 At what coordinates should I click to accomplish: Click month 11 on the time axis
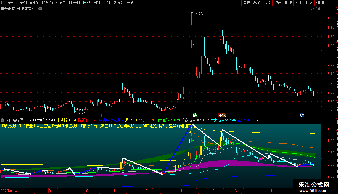pos(113,190)
